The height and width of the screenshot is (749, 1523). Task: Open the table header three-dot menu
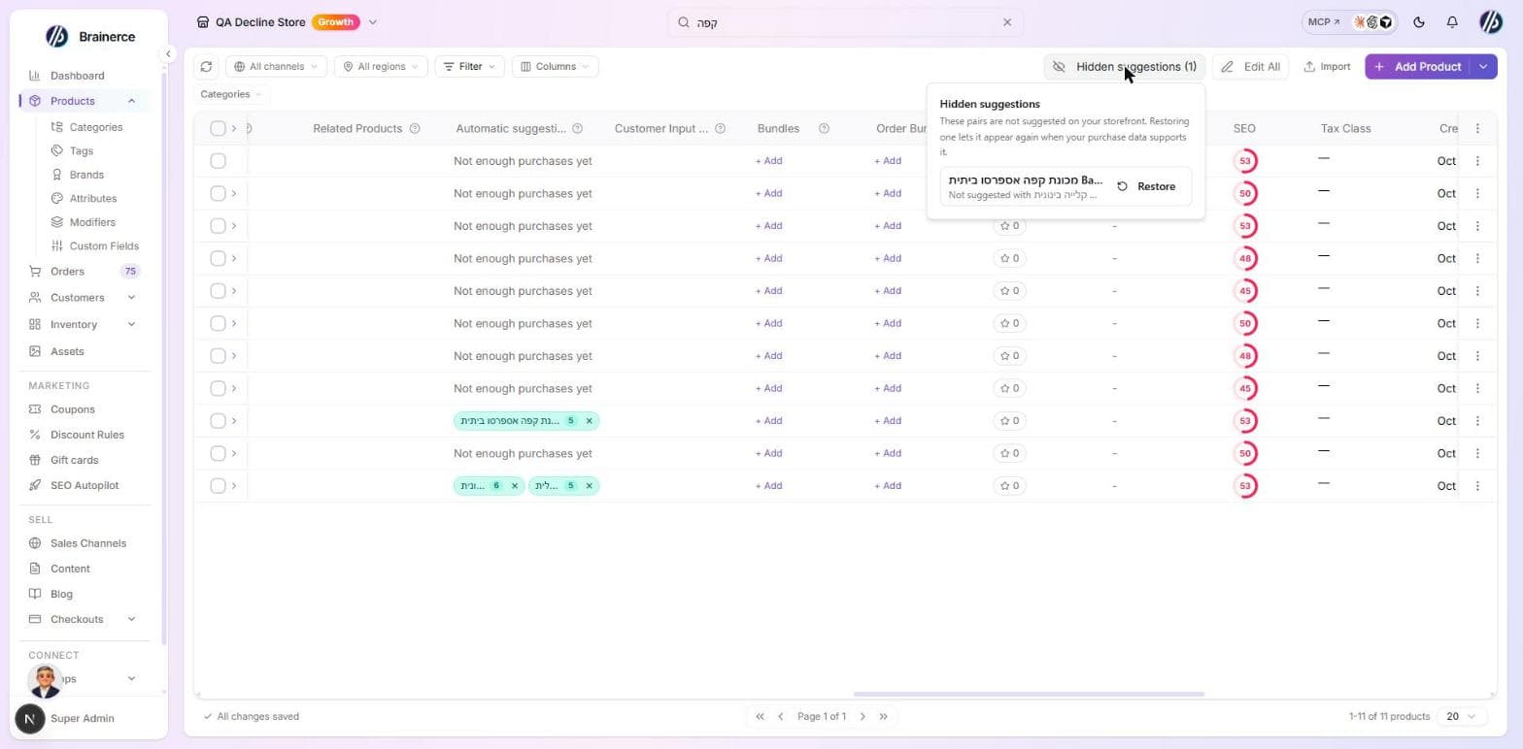pyautogui.click(x=1477, y=128)
